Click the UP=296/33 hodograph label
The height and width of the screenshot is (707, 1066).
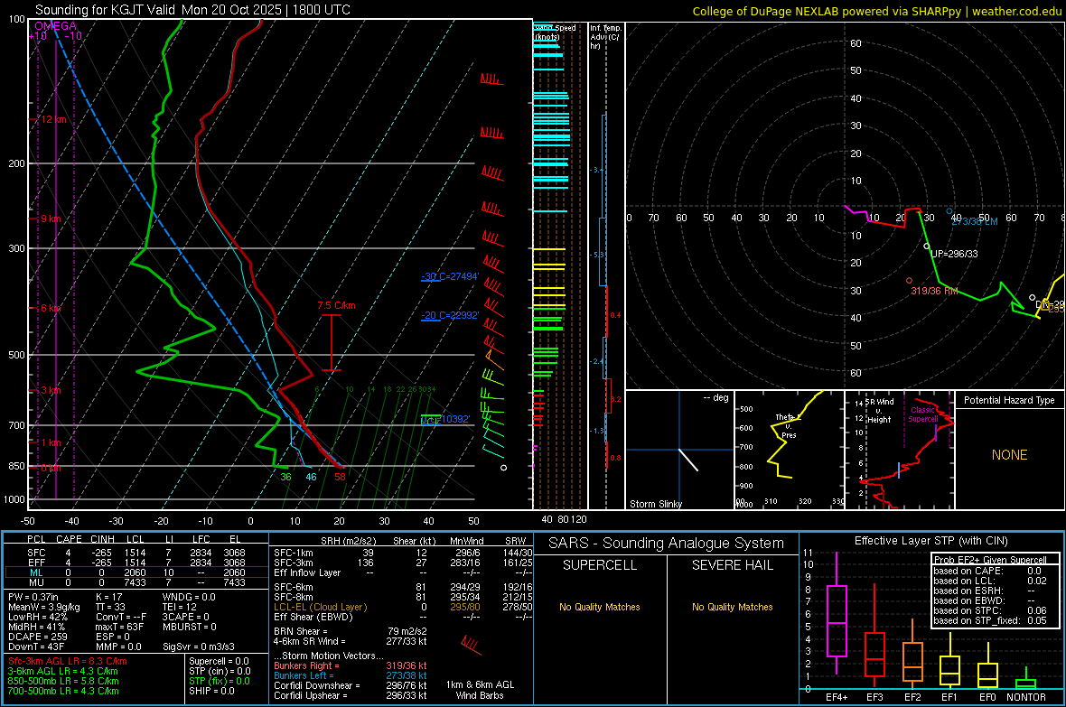click(x=954, y=255)
